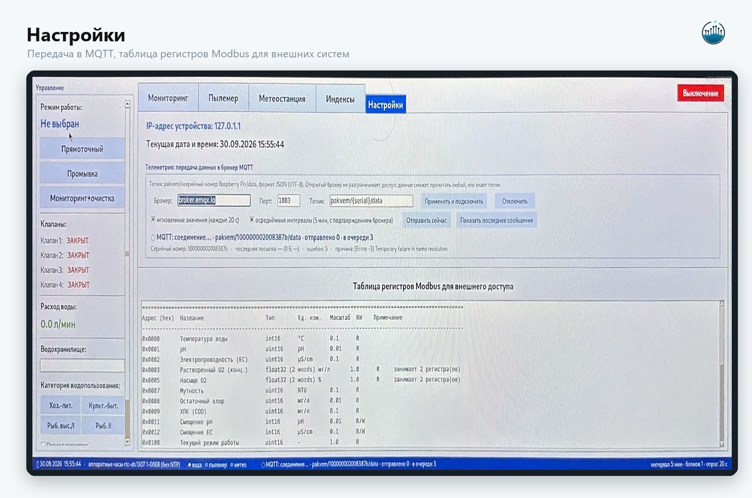Click the Водохранилище input field
The image size is (752, 498).
point(82,366)
